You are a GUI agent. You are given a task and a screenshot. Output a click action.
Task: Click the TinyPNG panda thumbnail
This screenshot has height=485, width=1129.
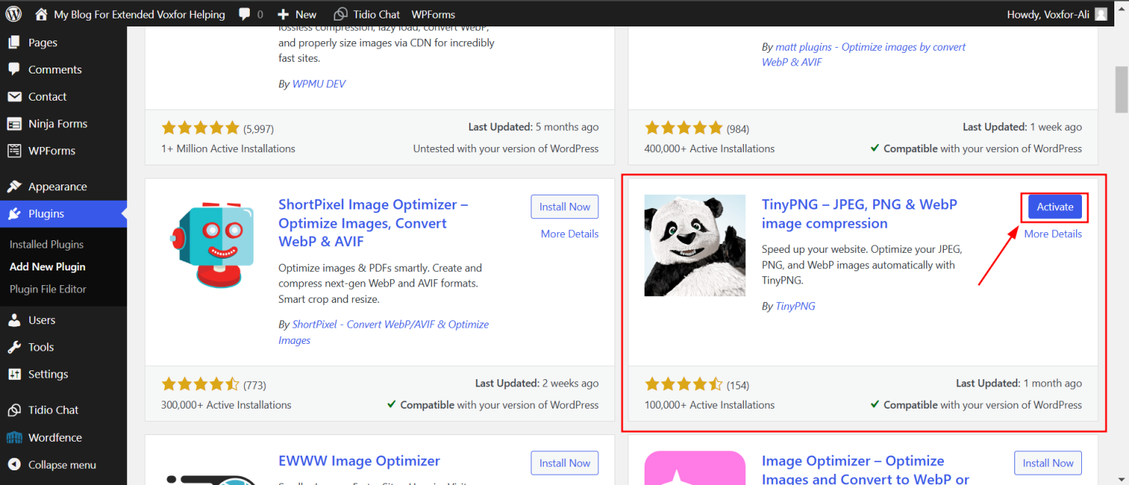coord(694,245)
